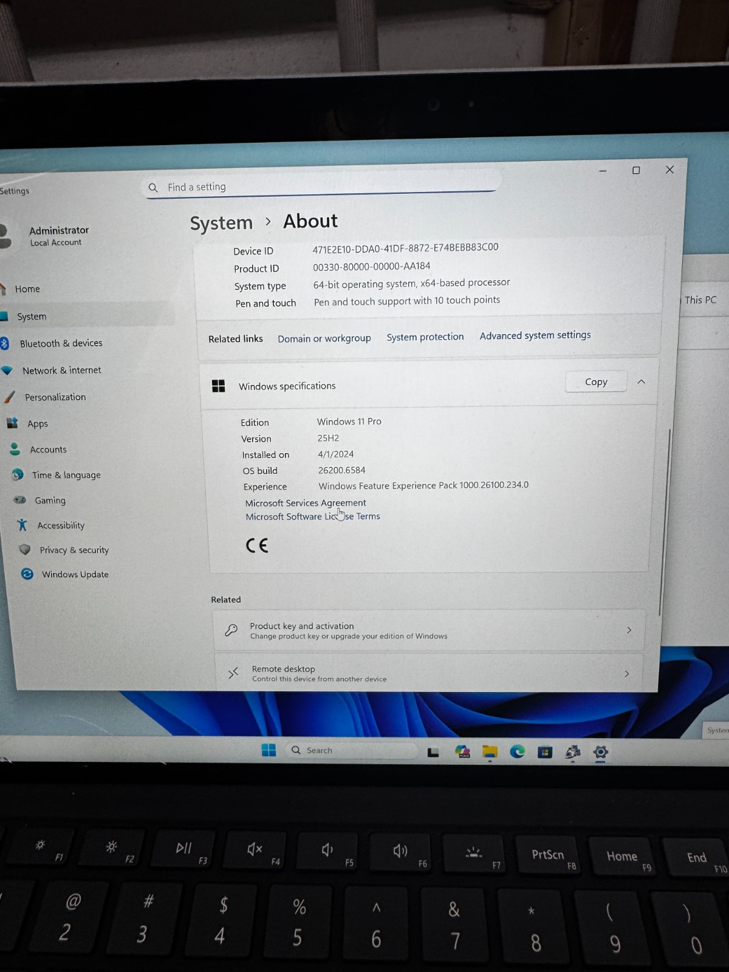
Task: Open Domain or workgroup link
Action: [x=324, y=338]
